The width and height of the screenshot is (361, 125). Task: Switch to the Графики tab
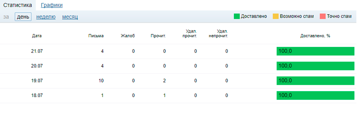(52, 5)
